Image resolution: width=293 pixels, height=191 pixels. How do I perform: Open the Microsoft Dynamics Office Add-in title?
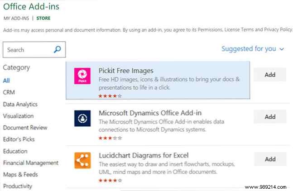click(150, 113)
